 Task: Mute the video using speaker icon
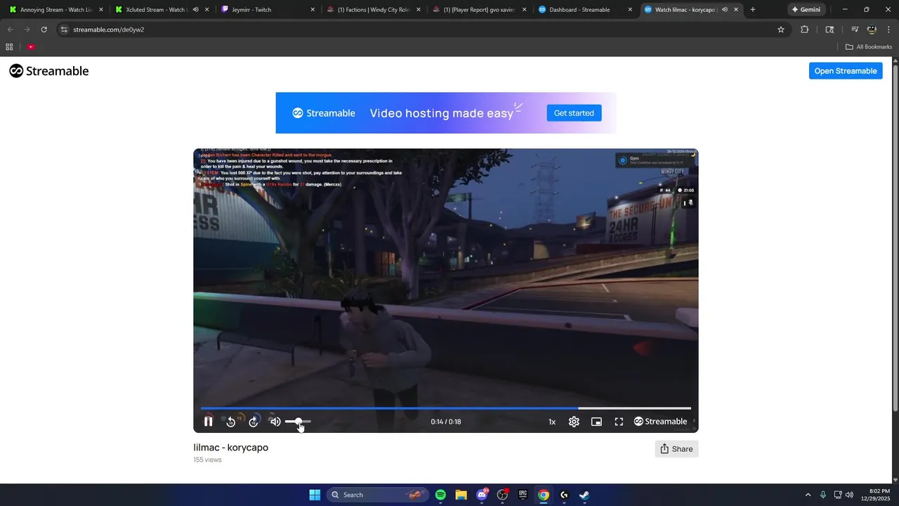[x=275, y=422]
